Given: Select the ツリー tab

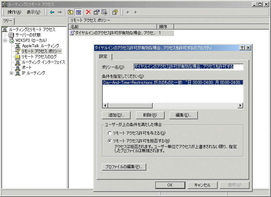Looking at the screenshot, I should (x=8, y=21).
